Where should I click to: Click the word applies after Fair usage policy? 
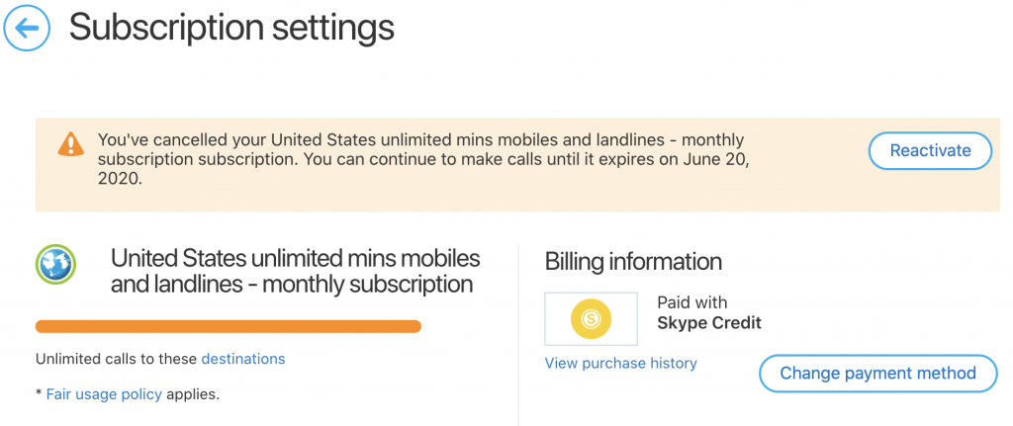click(193, 394)
